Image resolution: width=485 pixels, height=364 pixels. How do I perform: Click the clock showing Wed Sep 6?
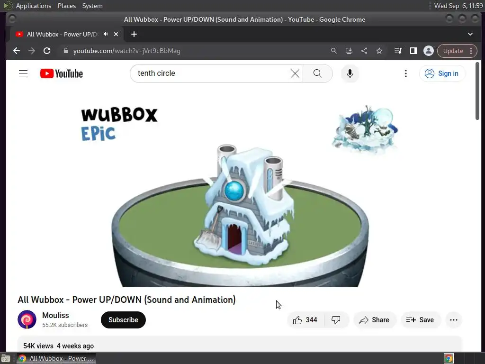458,6
